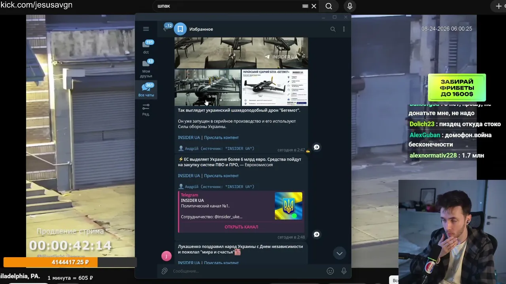Open the Telegram hamburger menu

146,29
